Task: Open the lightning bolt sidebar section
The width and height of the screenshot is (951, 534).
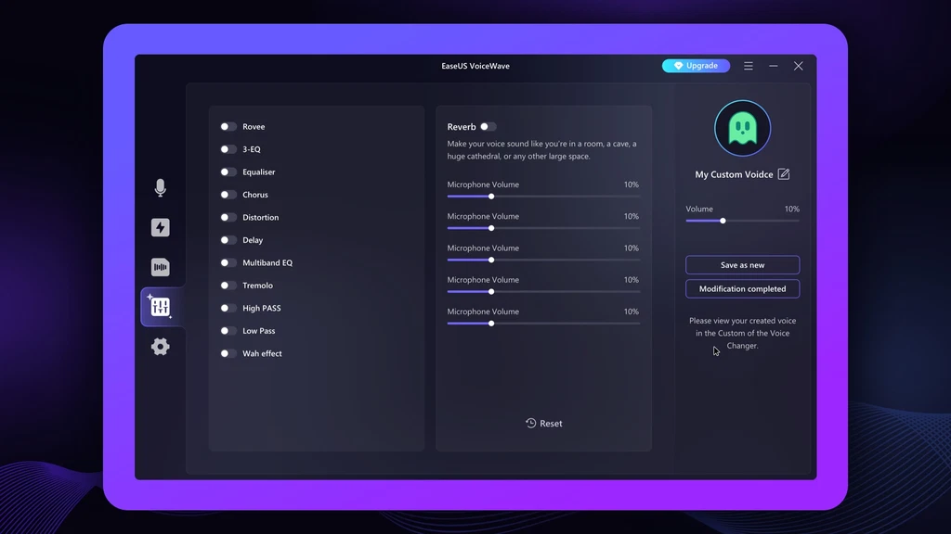Action: (160, 228)
